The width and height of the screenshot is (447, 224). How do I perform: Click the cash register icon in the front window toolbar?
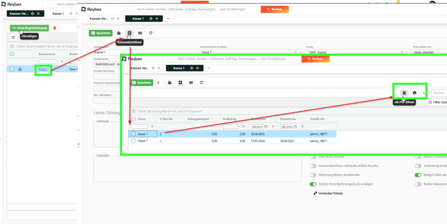(170, 82)
